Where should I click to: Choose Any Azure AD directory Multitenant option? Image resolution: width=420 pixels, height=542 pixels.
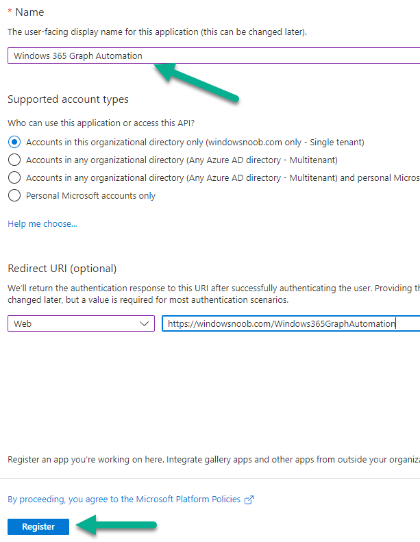coord(14,160)
